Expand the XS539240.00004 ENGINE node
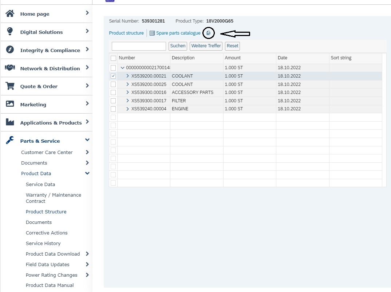 tap(128, 109)
